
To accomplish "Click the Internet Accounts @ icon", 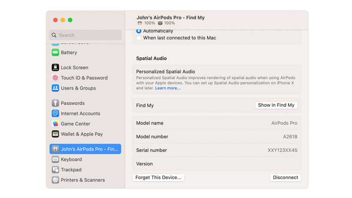I will tap(55, 114).
